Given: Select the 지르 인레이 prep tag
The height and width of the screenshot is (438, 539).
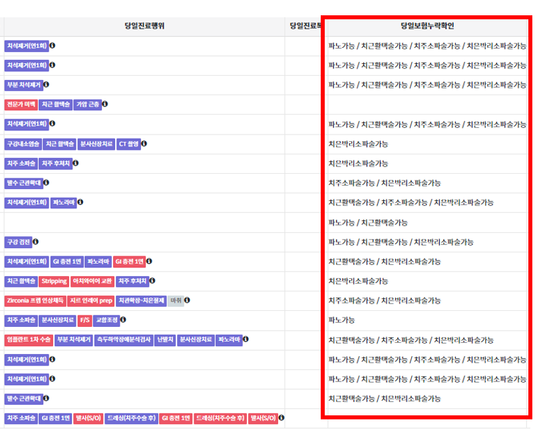Looking at the screenshot, I should click(92, 301).
